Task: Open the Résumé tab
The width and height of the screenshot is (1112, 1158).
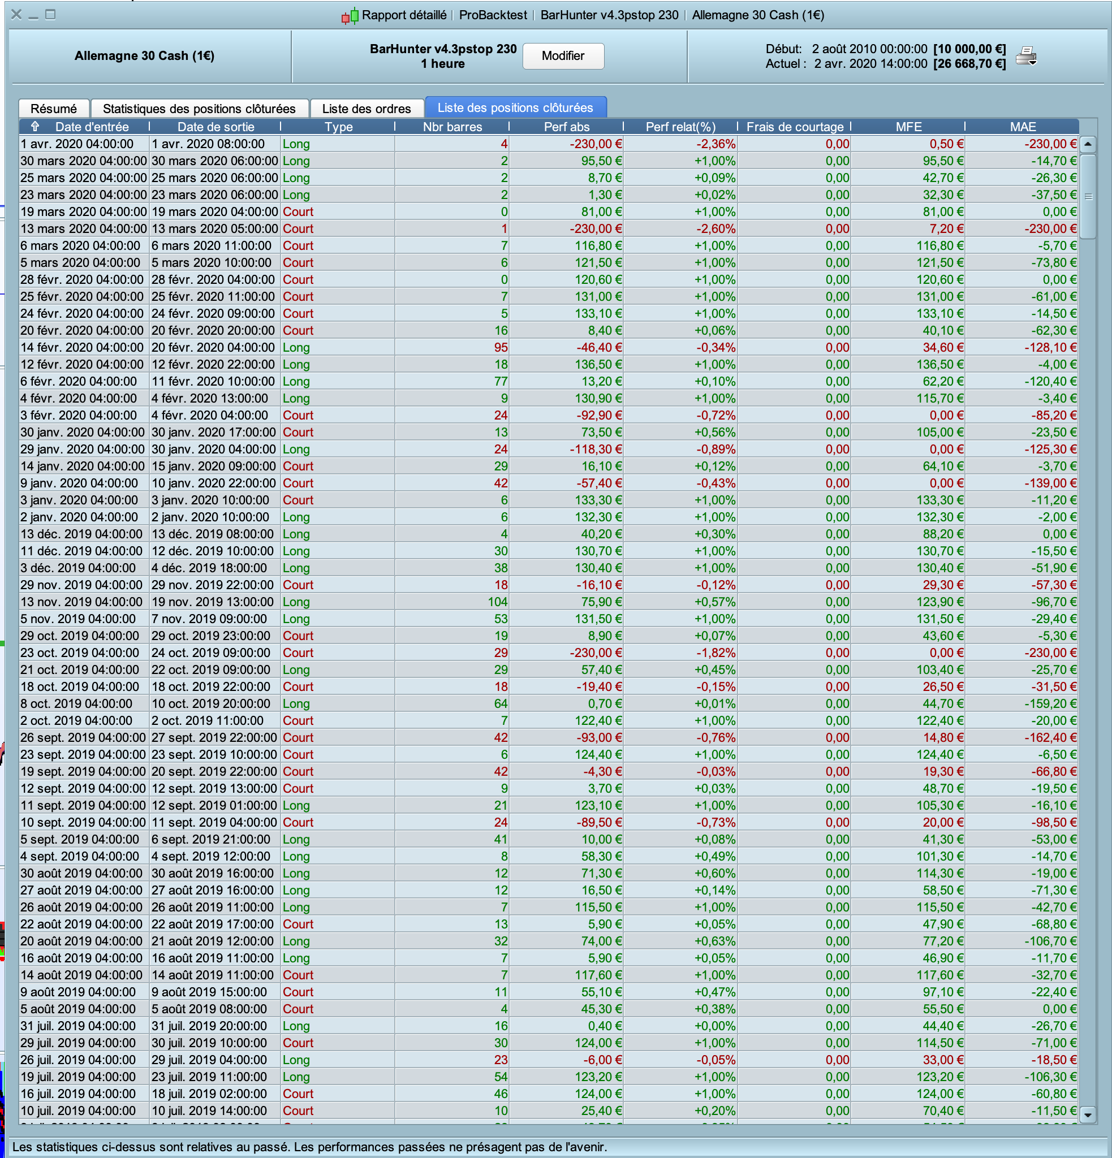Action: click(x=53, y=109)
